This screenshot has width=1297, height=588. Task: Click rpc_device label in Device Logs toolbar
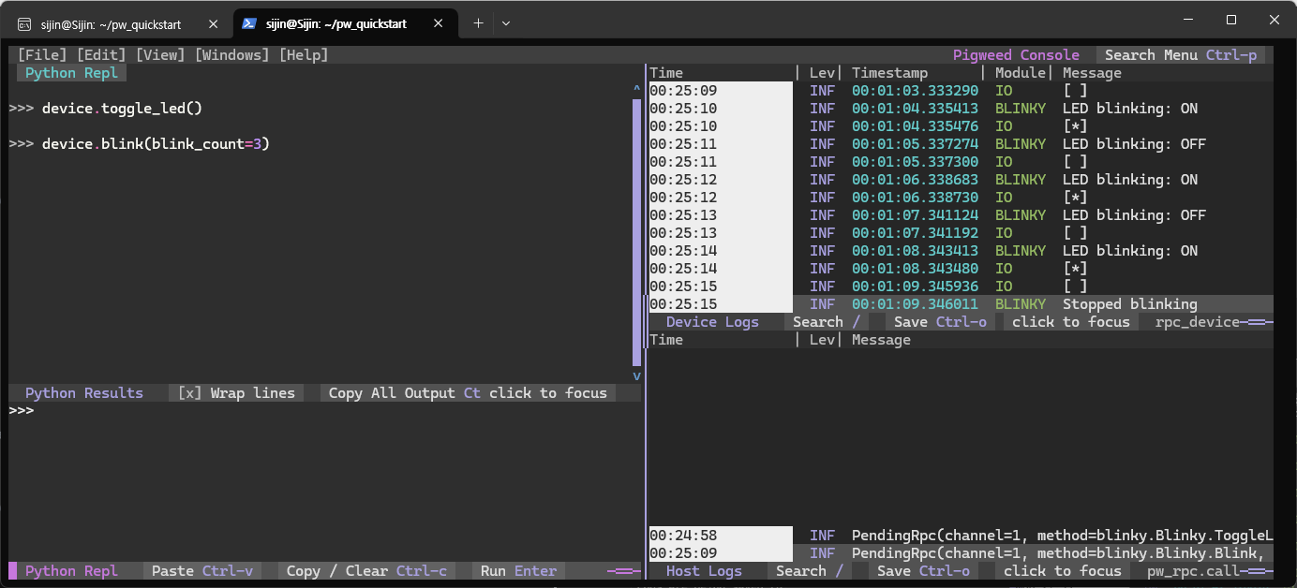click(x=1197, y=322)
